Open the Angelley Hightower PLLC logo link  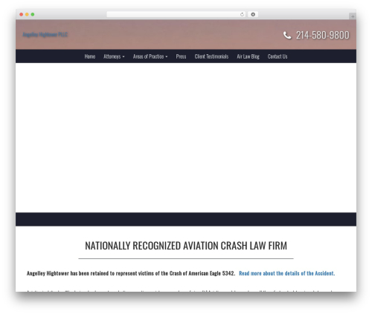pos(45,35)
